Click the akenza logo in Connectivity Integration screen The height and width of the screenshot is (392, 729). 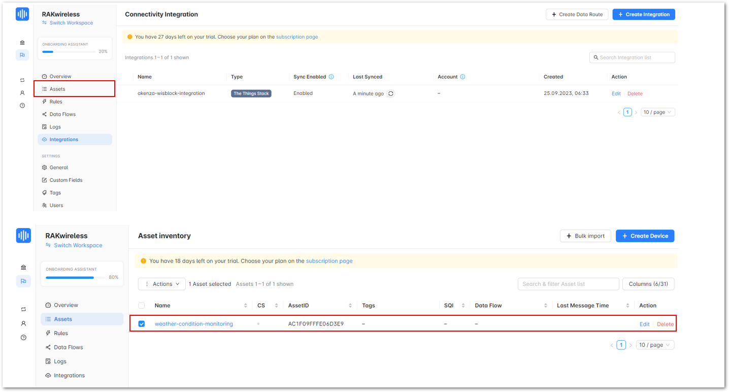pyautogui.click(x=22, y=14)
